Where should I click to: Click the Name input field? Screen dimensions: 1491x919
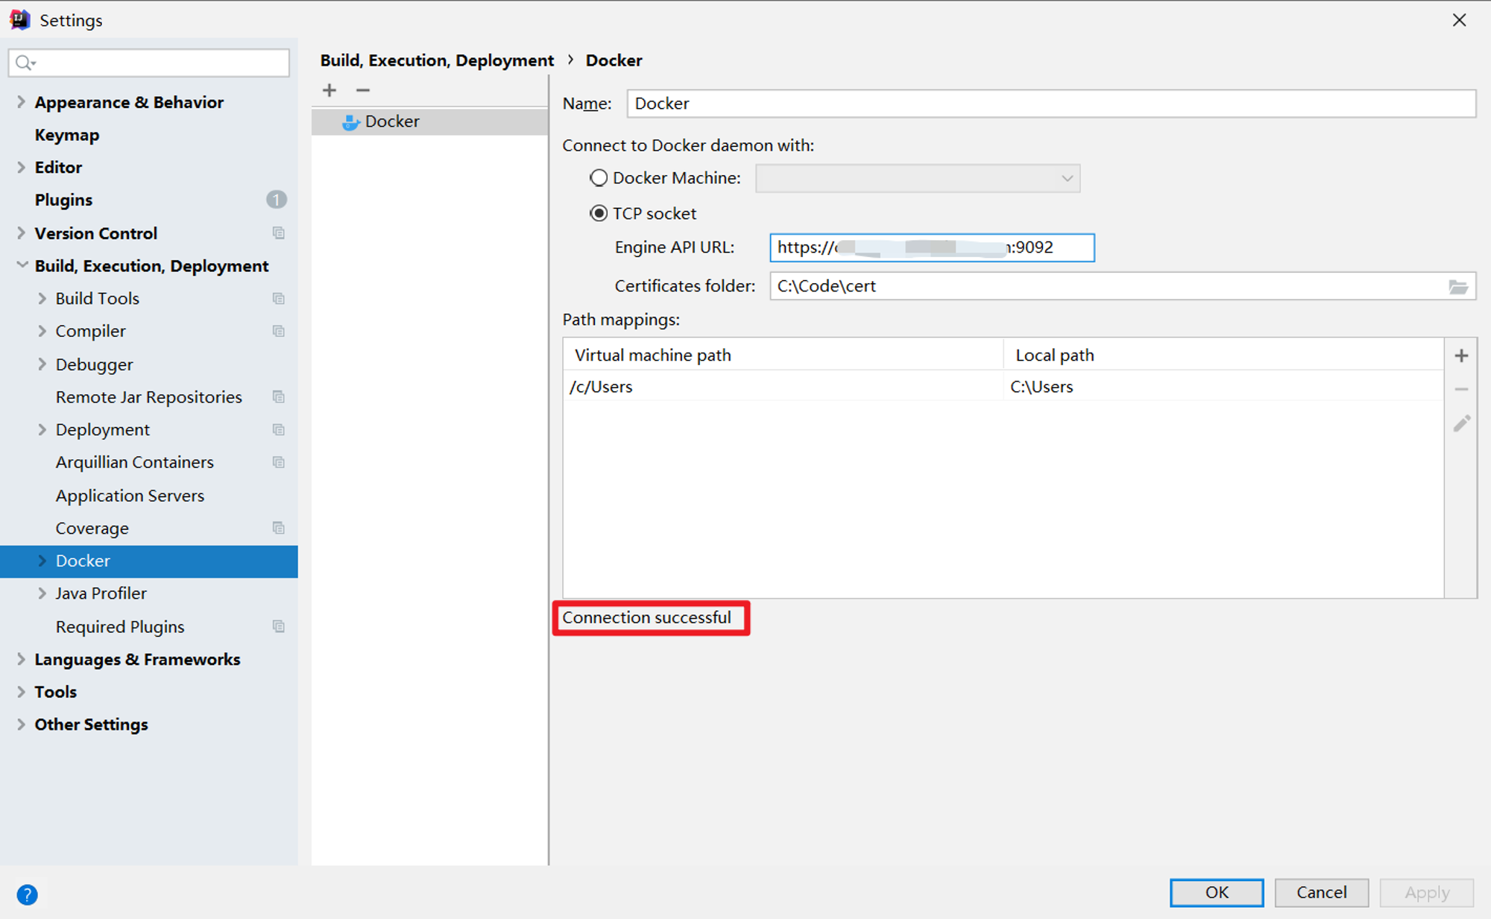tap(1051, 104)
